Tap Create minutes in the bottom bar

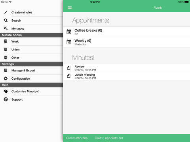(x=77, y=138)
